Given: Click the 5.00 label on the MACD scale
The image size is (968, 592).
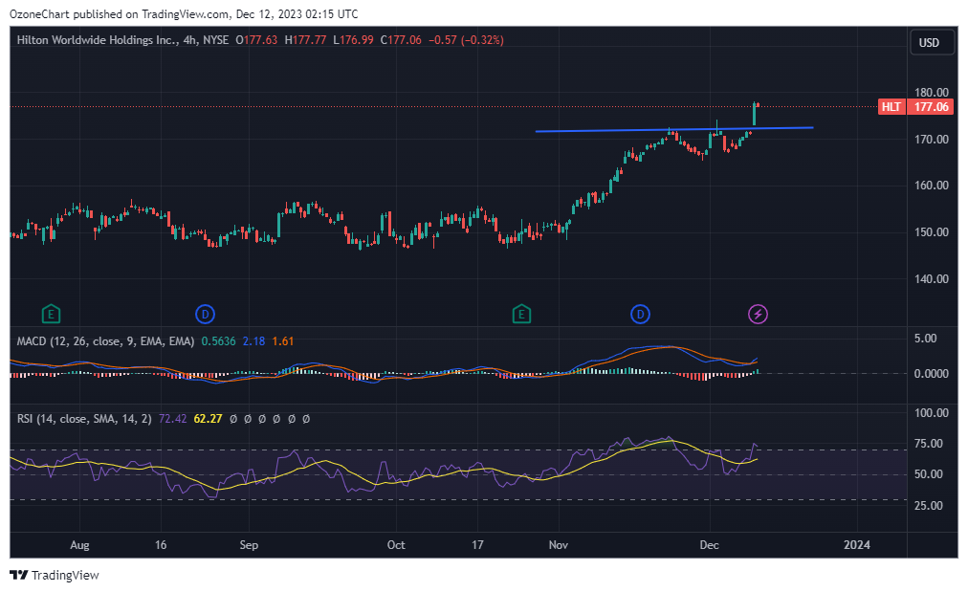Looking at the screenshot, I should [x=925, y=339].
